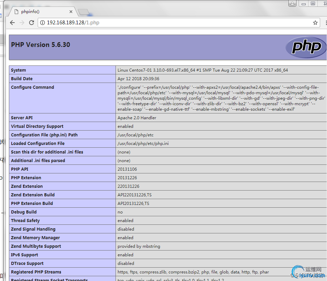Image resolution: width=327 pixels, height=281 pixels.
Task: Click the Zend Signal Handling disabled value
Action: point(126,229)
